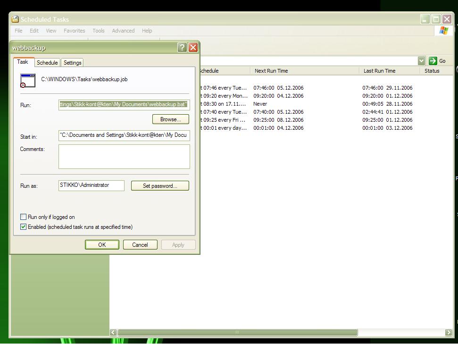Click the Apply button
458x344 pixels.
coord(178,244)
